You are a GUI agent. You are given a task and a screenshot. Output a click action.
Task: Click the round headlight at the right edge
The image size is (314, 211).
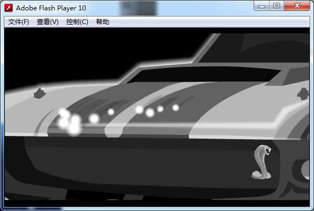pos(305,169)
